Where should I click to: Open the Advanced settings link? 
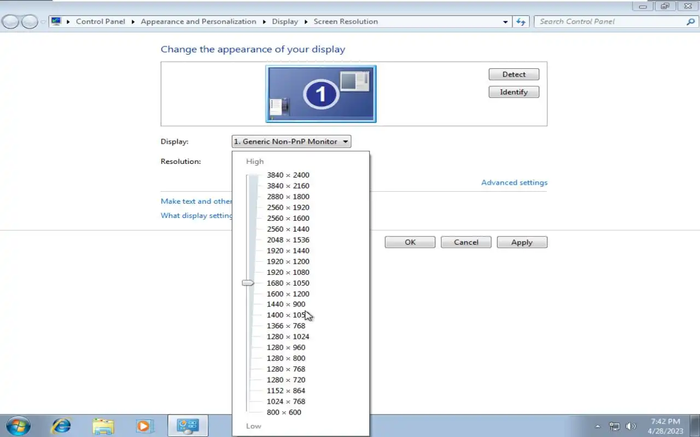pos(514,182)
